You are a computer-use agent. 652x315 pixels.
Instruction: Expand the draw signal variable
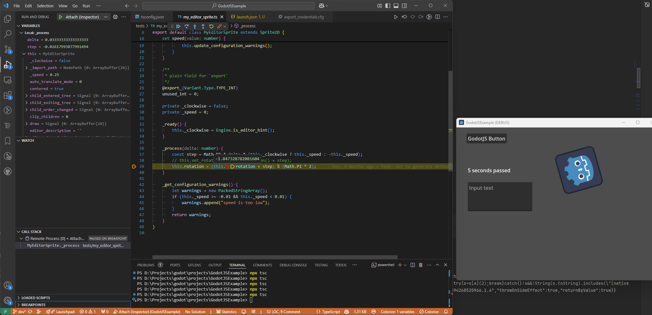[x=26, y=124]
